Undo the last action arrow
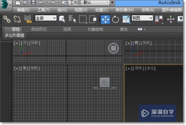 (x=41, y=2)
